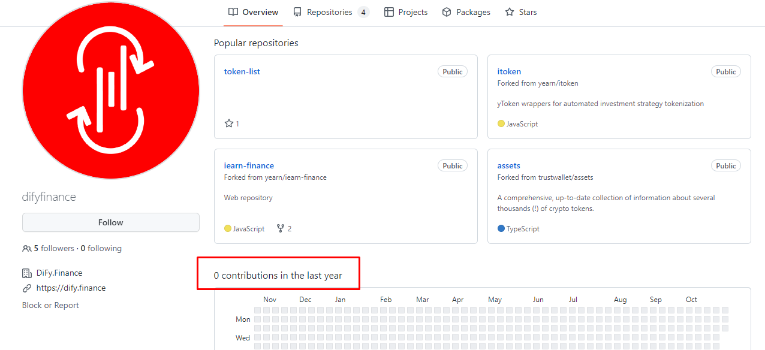Viewport: 765px width, 350px height.
Task: Click the book icon beside Overview
Action: [233, 12]
